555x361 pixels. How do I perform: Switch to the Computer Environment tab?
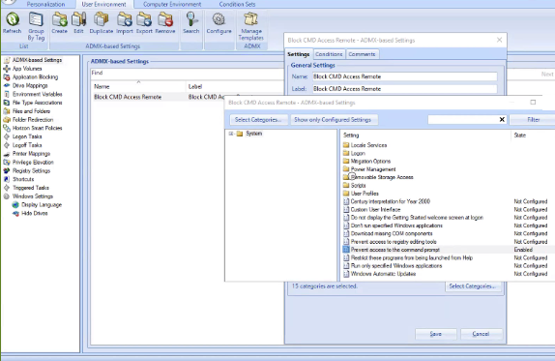pyautogui.click(x=172, y=4)
